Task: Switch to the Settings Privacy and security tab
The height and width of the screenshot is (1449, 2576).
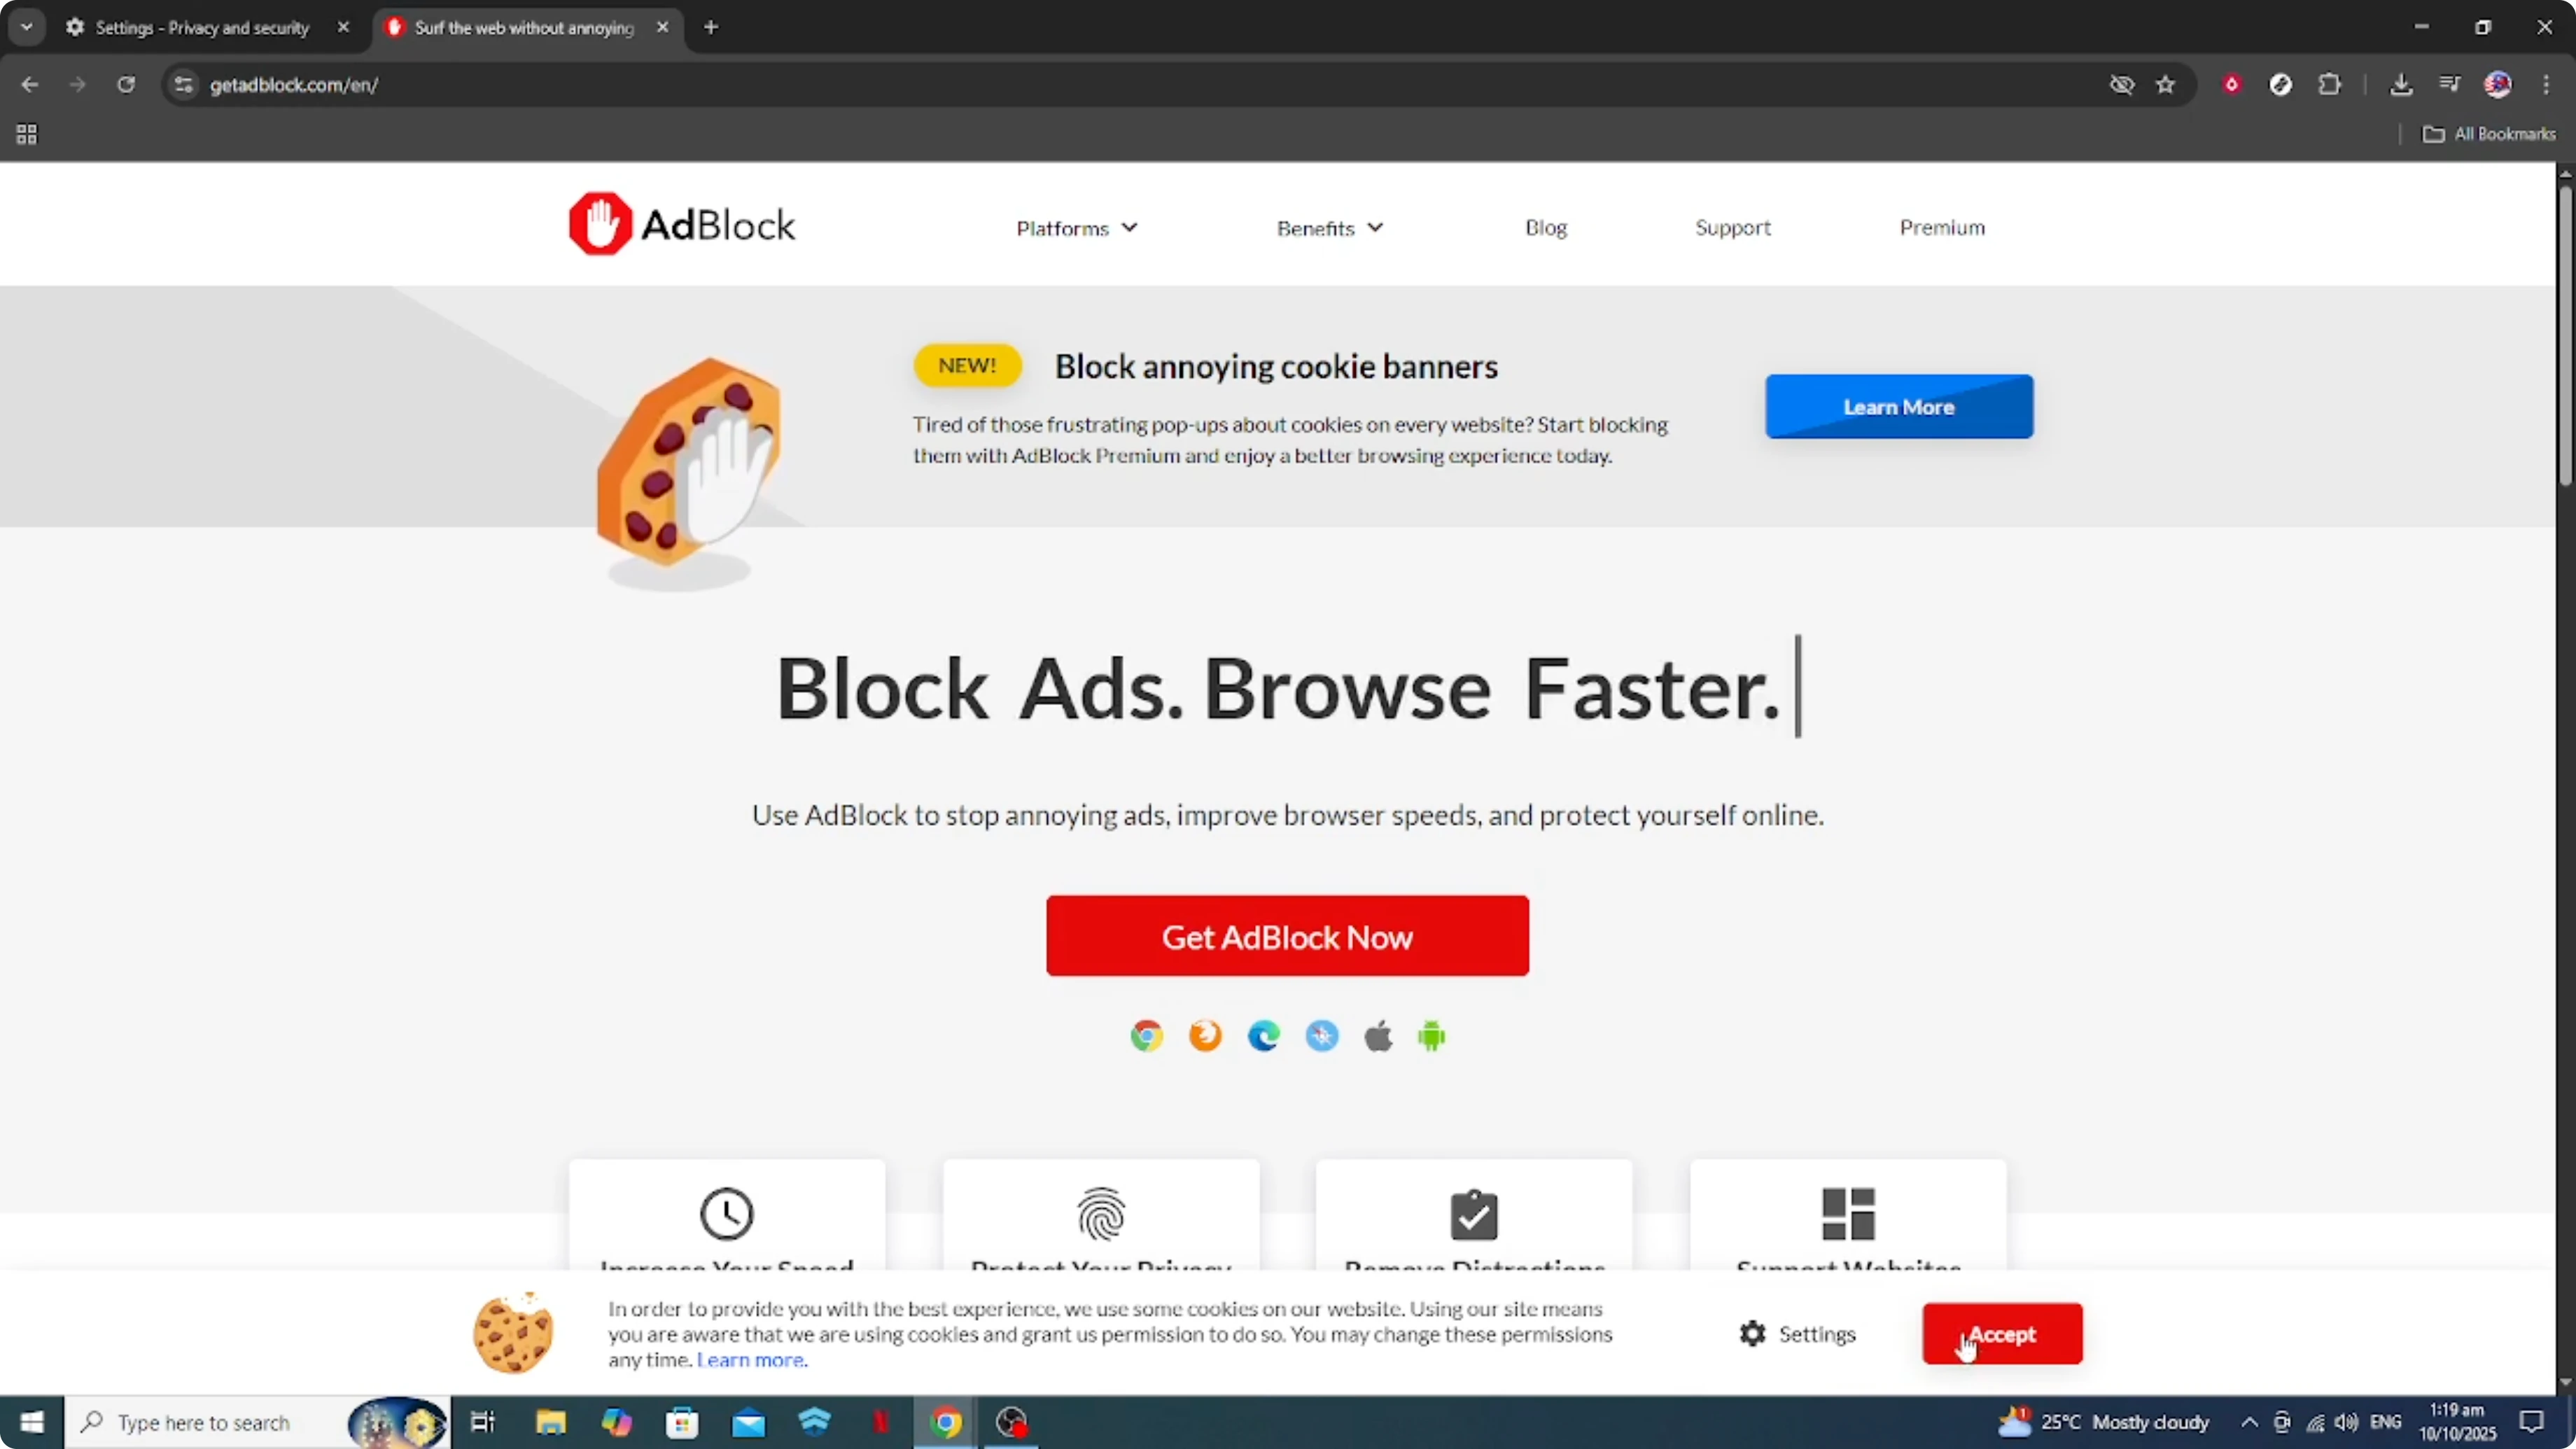Action: coord(200,27)
